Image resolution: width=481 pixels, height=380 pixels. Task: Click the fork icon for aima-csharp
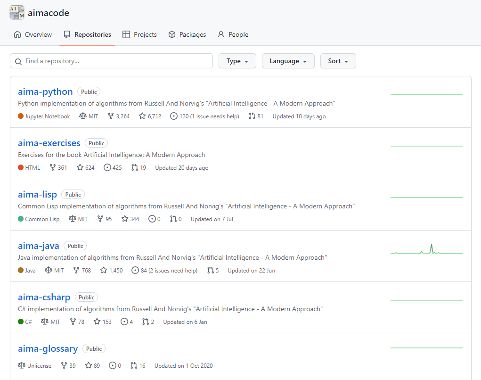point(73,322)
